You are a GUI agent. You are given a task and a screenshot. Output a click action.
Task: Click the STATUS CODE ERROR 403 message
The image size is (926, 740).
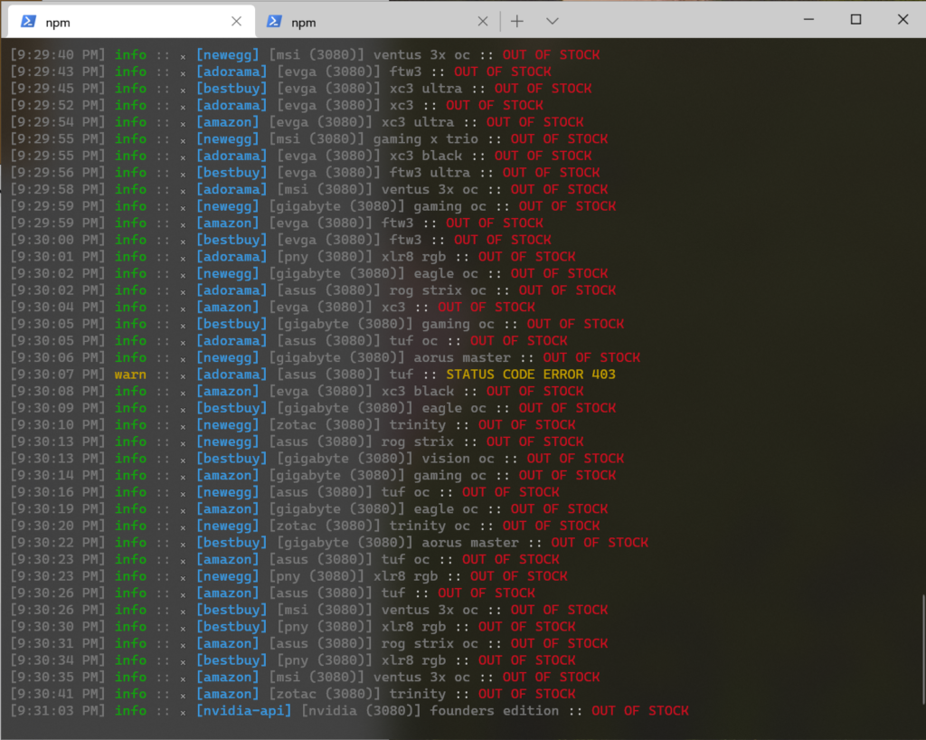click(531, 375)
